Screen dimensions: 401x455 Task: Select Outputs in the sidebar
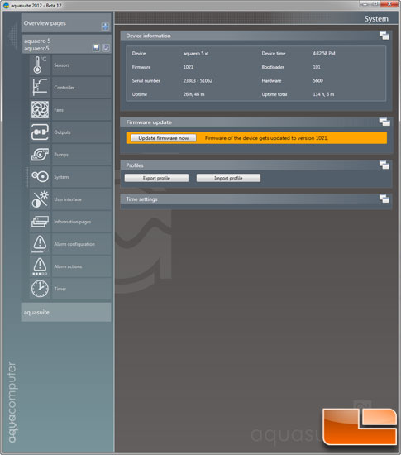82,132
